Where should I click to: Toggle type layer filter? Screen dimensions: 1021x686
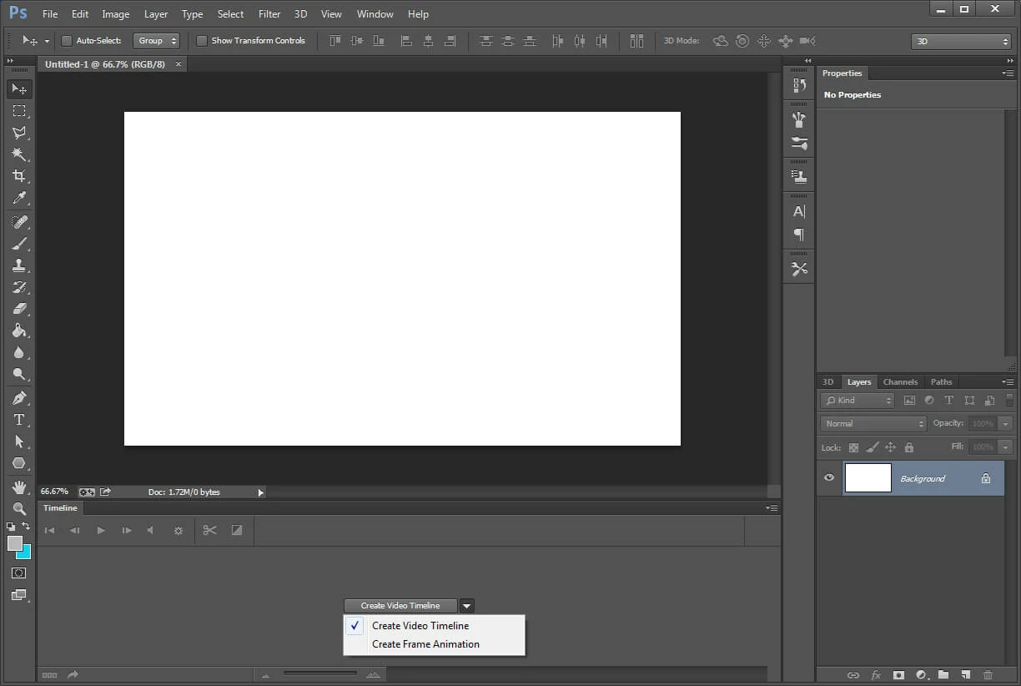949,401
